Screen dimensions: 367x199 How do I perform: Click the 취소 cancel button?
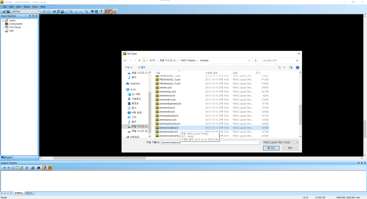(x=290, y=148)
